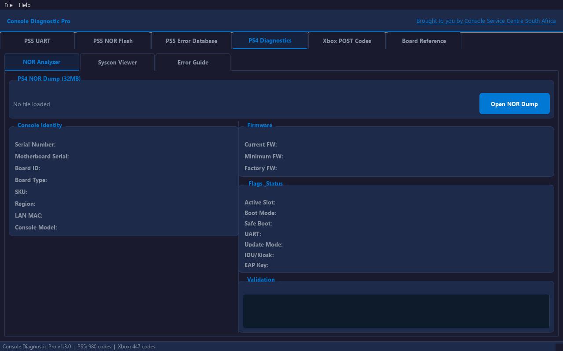This screenshot has width=563, height=351.
Task: Click the 'IDU/Kiosk:' label
Action: 259,255
